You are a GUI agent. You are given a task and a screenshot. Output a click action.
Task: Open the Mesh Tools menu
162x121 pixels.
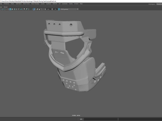26,4
